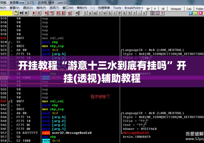Viewport: 204px width, 143px height.
Task: Click the VB button
Action: 163,9
